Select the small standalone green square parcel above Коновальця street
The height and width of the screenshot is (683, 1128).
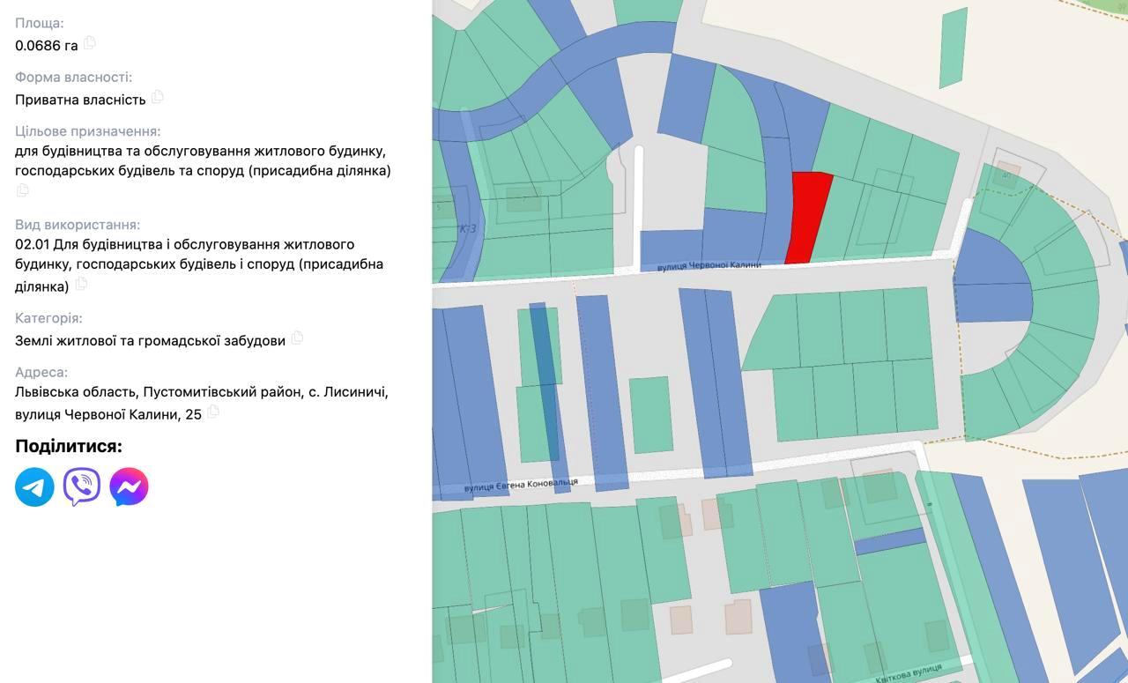pos(650,414)
